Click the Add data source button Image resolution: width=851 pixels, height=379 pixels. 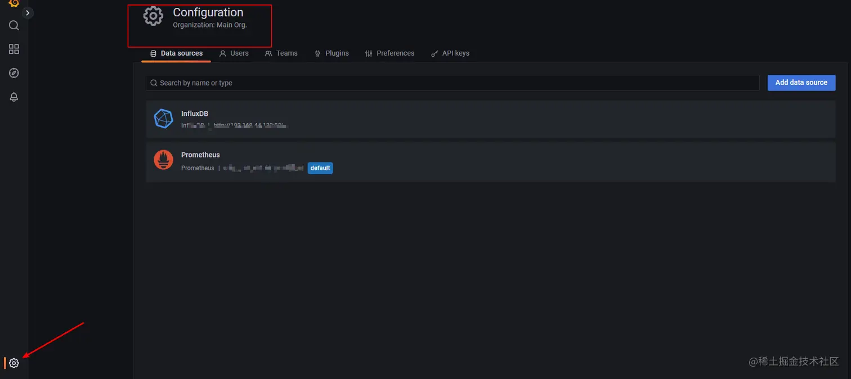click(801, 83)
